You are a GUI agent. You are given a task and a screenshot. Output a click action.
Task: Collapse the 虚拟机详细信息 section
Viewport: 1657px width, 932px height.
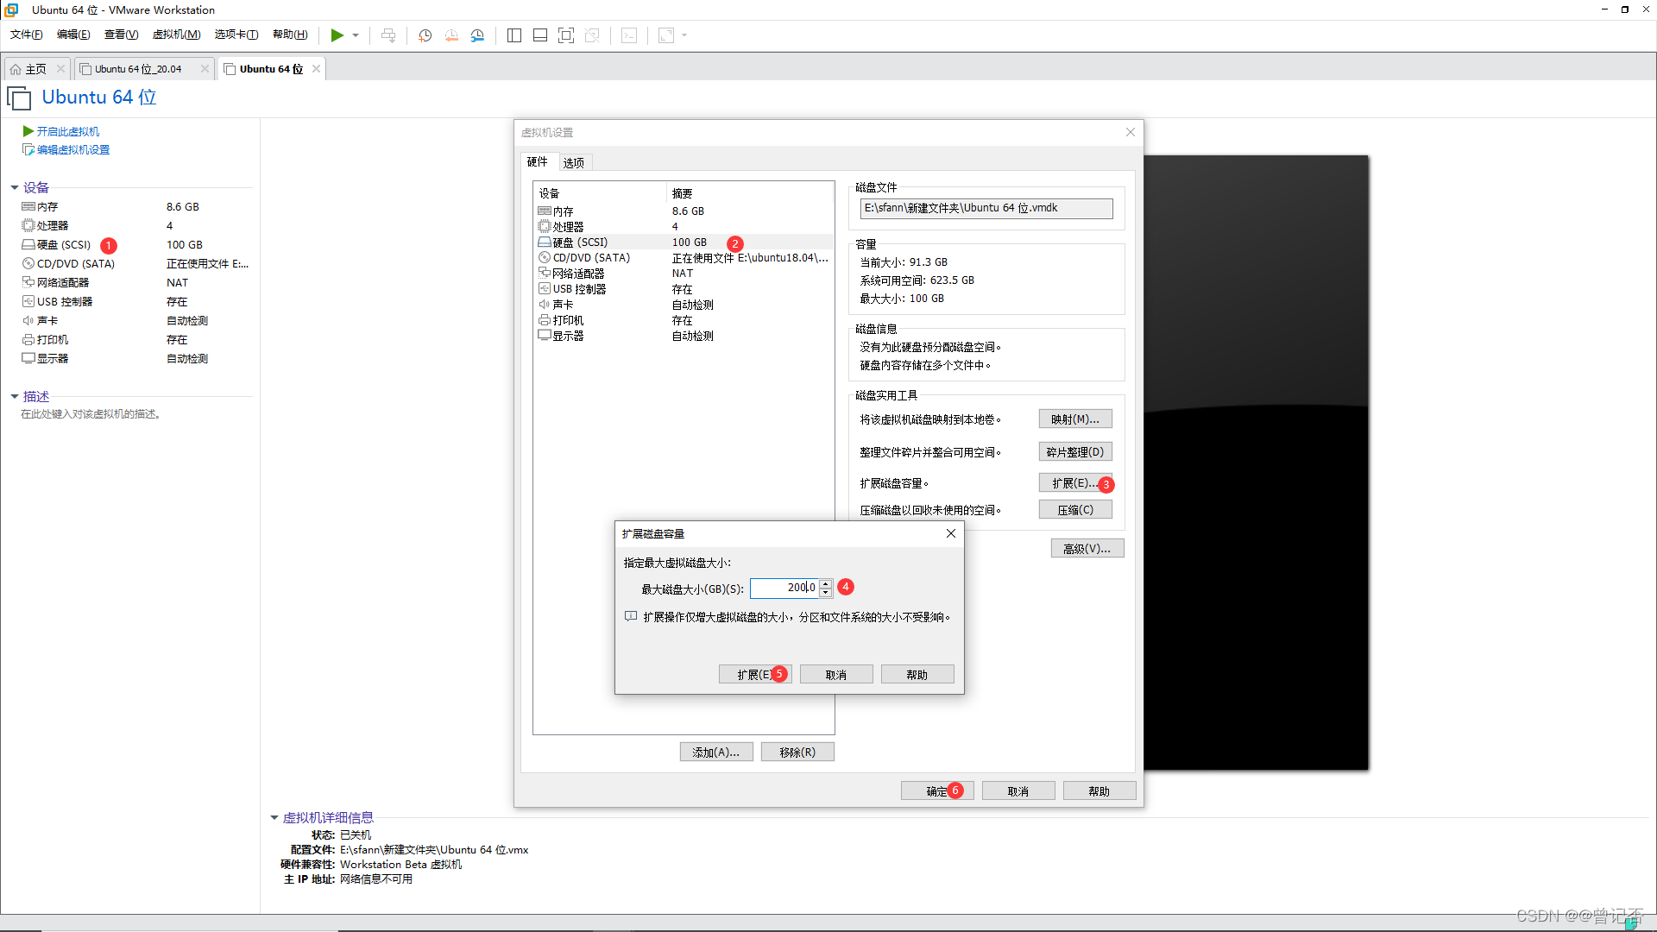tap(274, 817)
